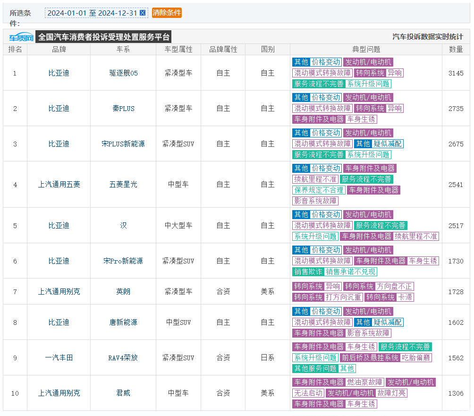Viewport: 474px width, 416px height.
Task: Select the 保养规定不合理 issue tag
Action: pos(319,190)
